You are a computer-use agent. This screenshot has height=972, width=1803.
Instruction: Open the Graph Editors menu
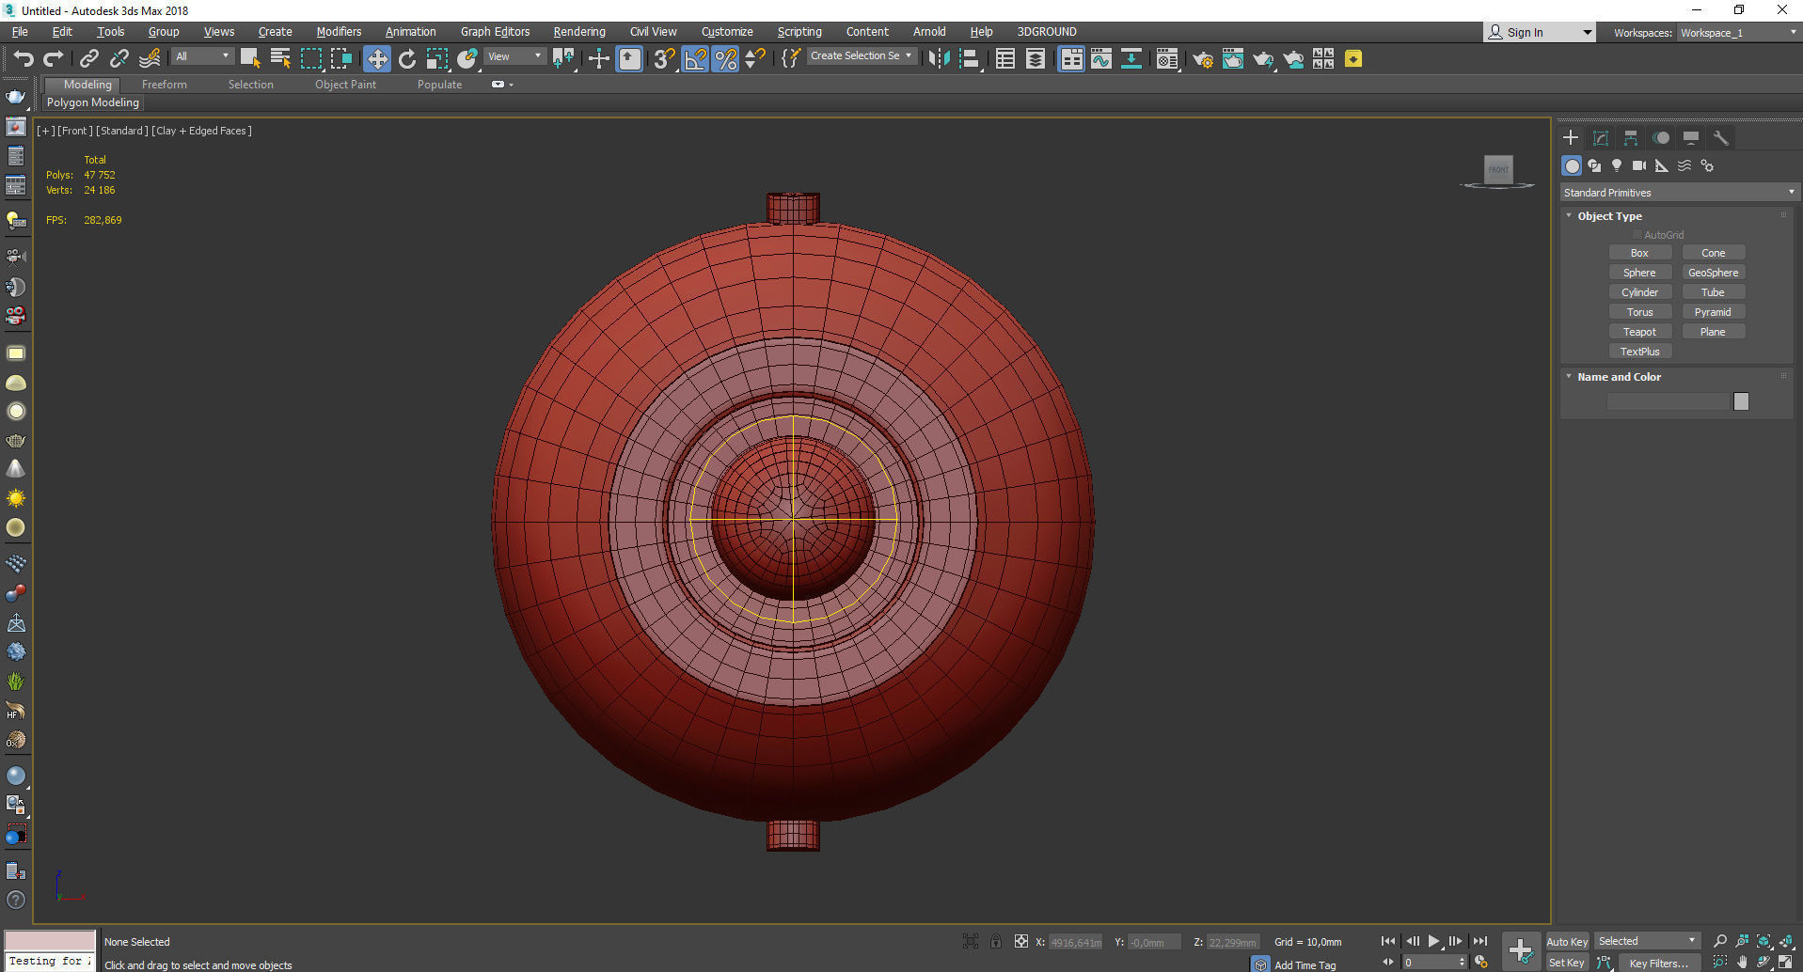point(496,32)
